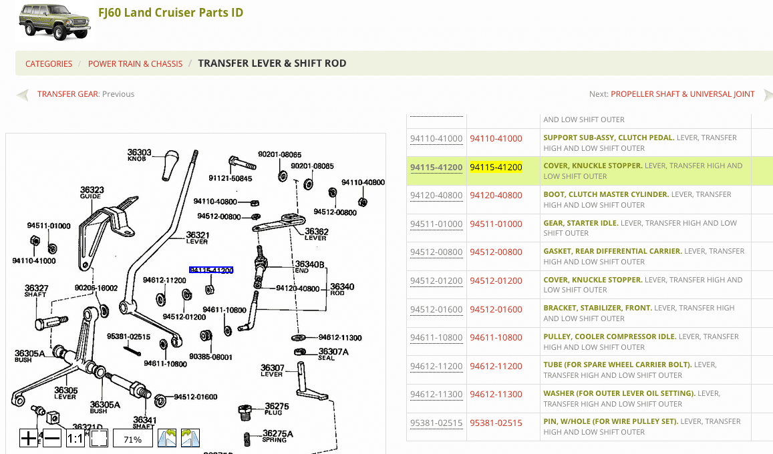Viewport: 773px width, 454px height.
Task: Open red part link 94512-00800
Action: tap(496, 252)
